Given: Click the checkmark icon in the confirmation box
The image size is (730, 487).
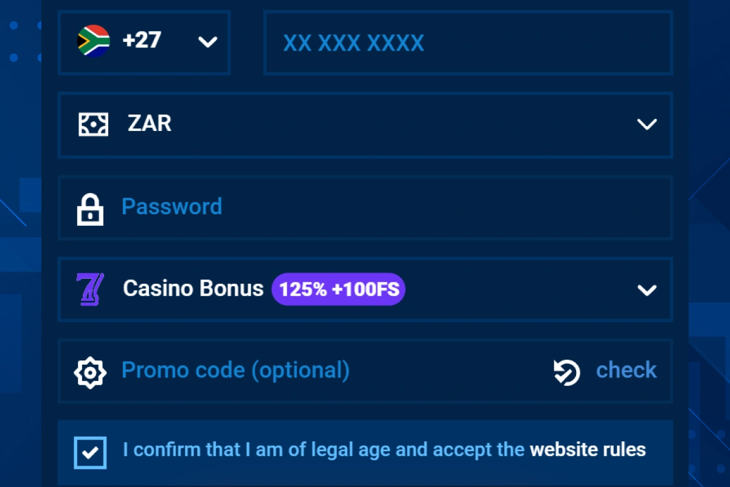Looking at the screenshot, I should (90, 452).
